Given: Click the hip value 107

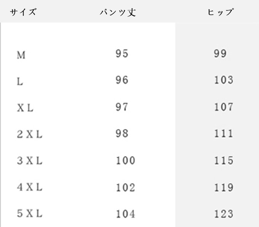Looking at the screenshot, I should pos(223,107).
